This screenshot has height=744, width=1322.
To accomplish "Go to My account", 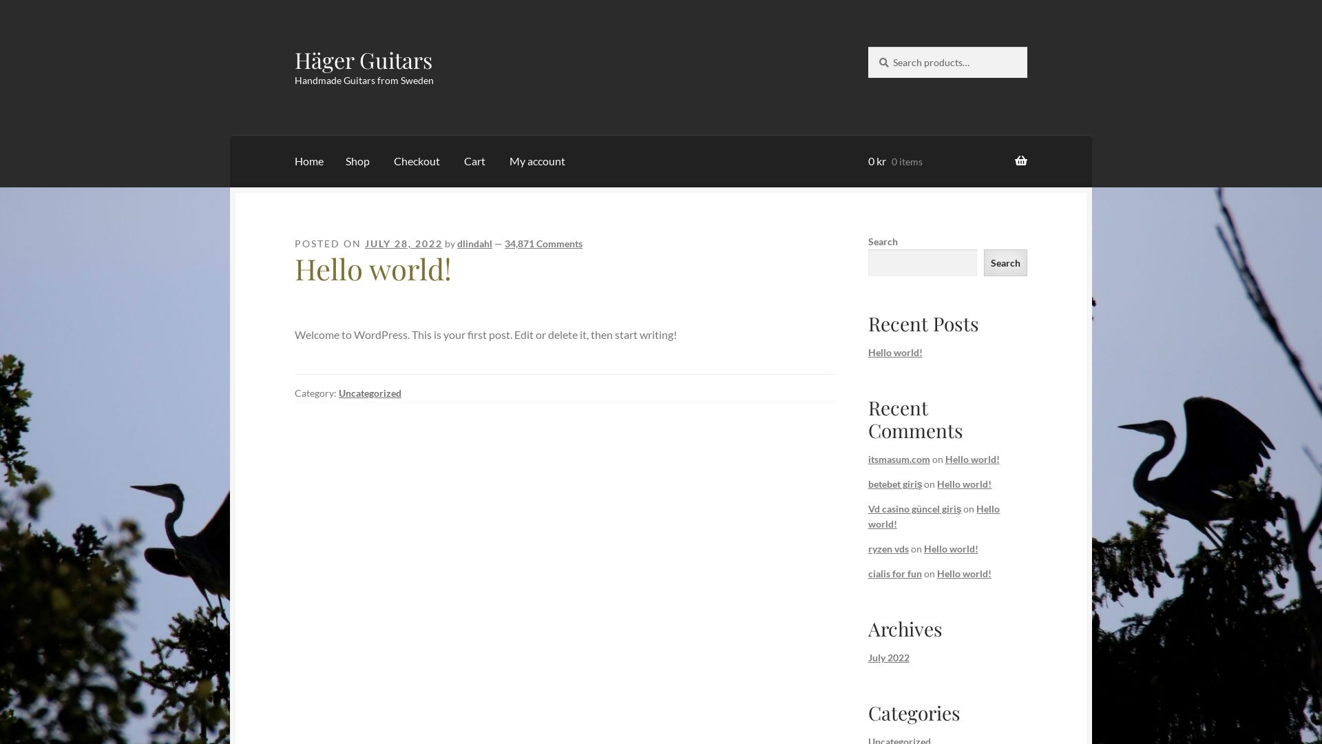I will (537, 161).
